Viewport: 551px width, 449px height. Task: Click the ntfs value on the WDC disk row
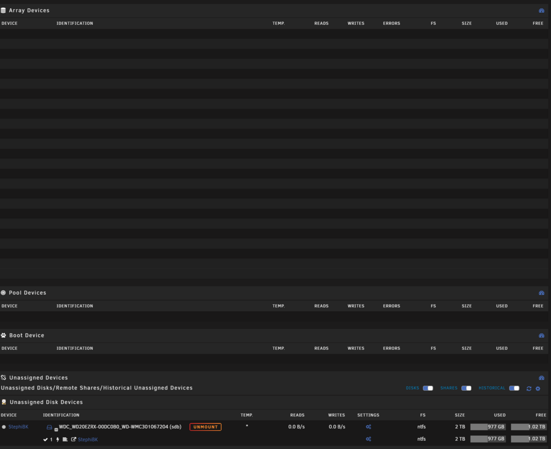[x=422, y=427]
